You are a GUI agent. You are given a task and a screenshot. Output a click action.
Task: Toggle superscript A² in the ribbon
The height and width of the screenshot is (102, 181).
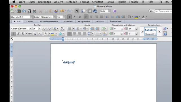pyautogui.click(x=35, y=34)
